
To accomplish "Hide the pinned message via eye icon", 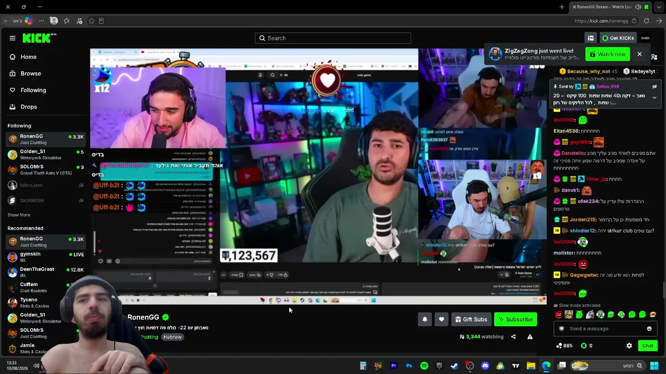I will click(x=655, y=87).
